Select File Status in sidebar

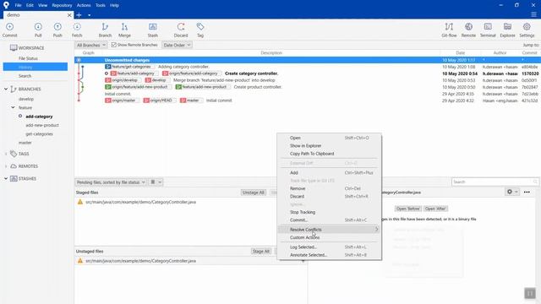pos(28,58)
